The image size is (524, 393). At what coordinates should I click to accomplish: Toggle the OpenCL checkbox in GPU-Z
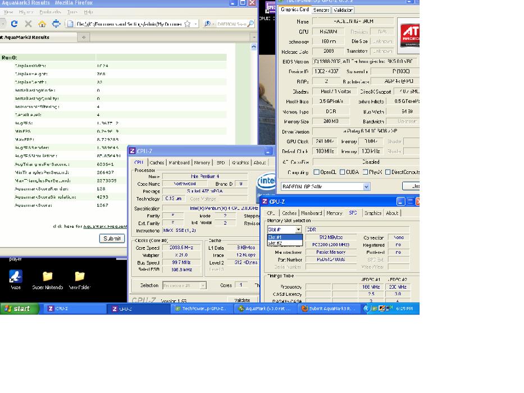(316, 172)
